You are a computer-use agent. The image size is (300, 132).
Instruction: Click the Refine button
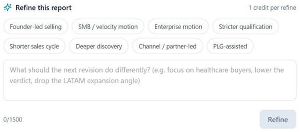point(278,119)
